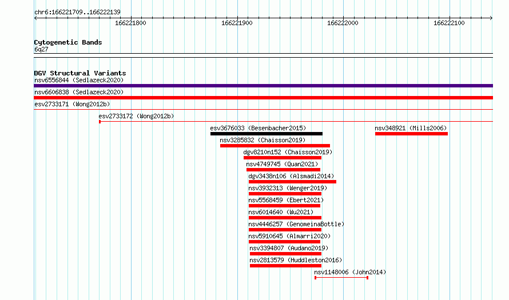Click the red bar under nsv5568459

tap(284, 206)
